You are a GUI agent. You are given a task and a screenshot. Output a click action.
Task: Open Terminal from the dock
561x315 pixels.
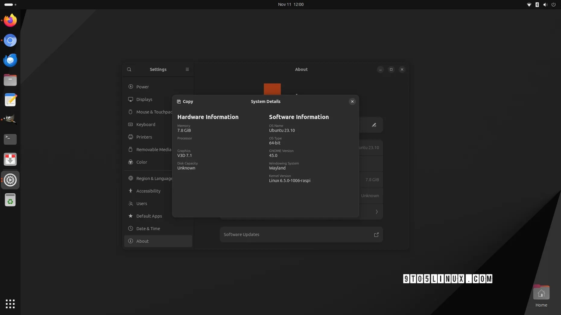coord(10,139)
